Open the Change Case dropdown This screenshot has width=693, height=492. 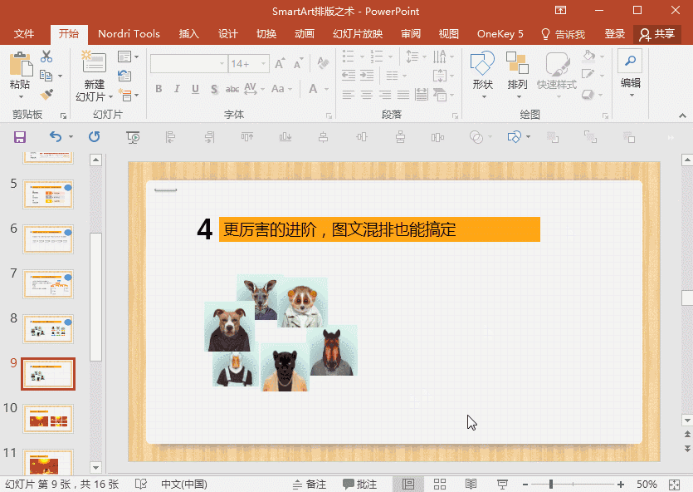(x=281, y=89)
